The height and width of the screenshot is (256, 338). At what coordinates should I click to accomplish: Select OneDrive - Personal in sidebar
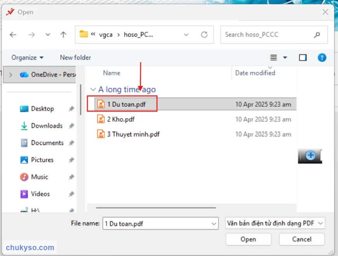pos(40,75)
